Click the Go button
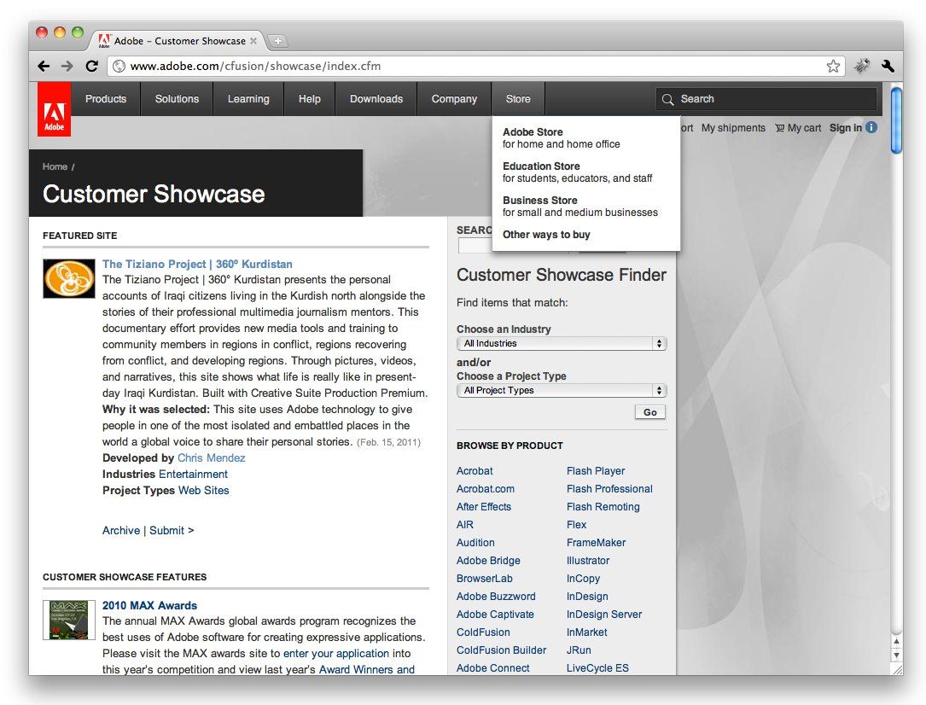This screenshot has height=705, width=926. coord(650,412)
